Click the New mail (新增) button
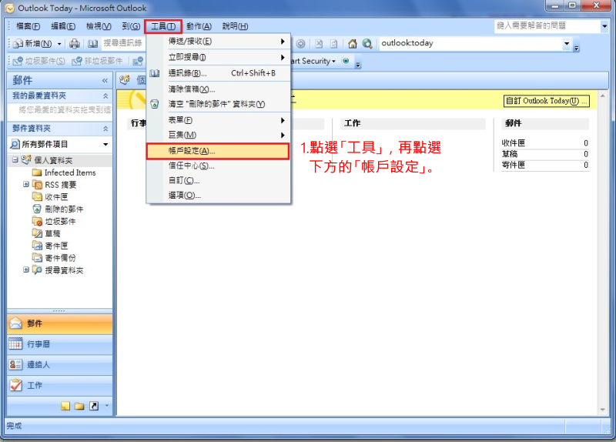 32,44
